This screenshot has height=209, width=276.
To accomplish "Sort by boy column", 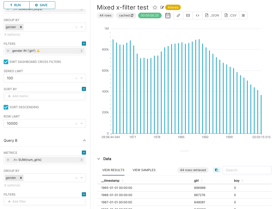I will (x=239, y=181).
